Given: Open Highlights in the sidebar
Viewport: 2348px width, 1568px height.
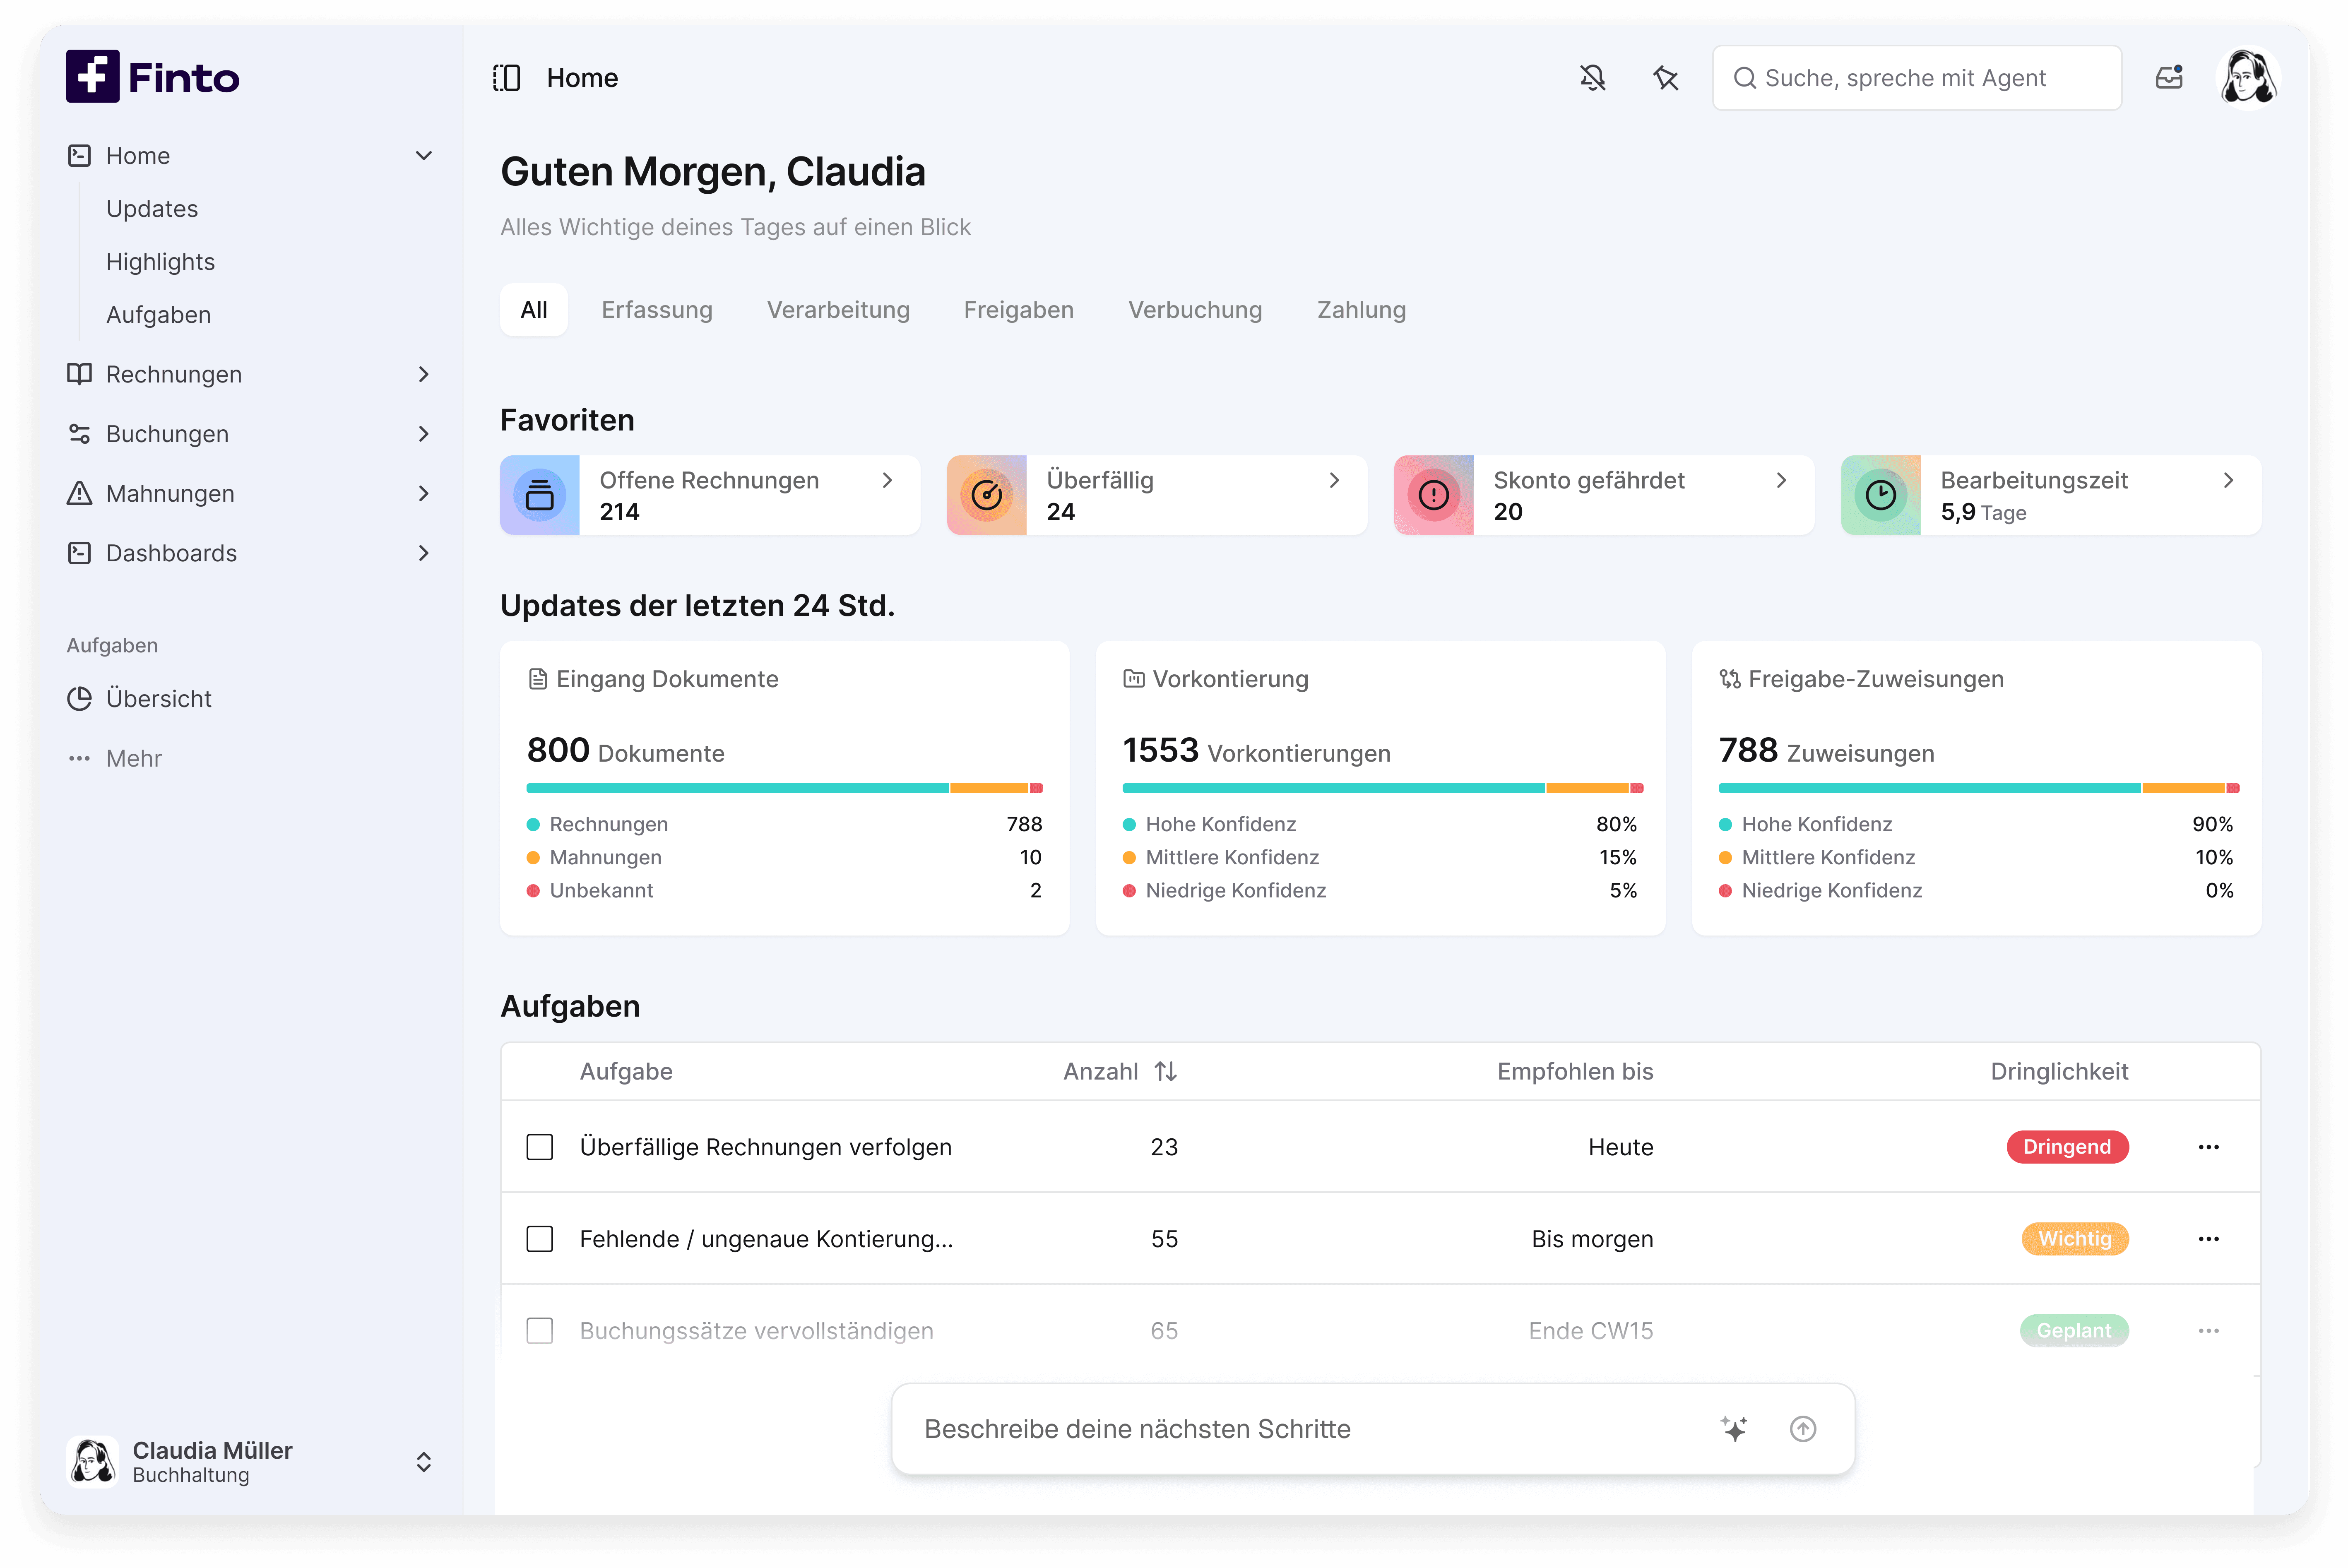Looking at the screenshot, I should click(160, 262).
